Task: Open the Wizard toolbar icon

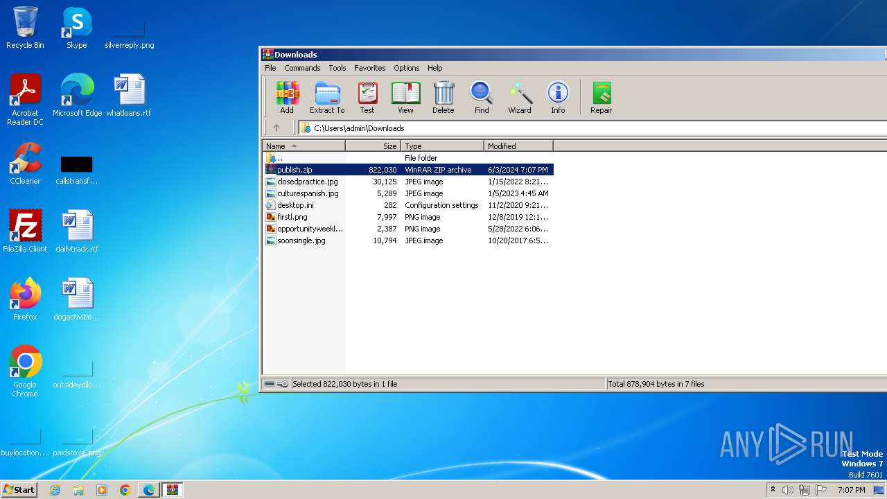Action: 520,98
